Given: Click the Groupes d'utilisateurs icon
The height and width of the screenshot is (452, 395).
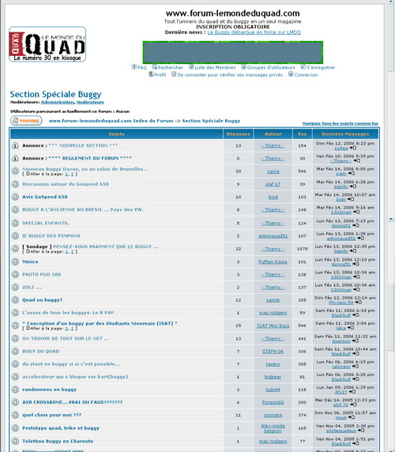Looking at the screenshot, I should click(x=243, y=67).
